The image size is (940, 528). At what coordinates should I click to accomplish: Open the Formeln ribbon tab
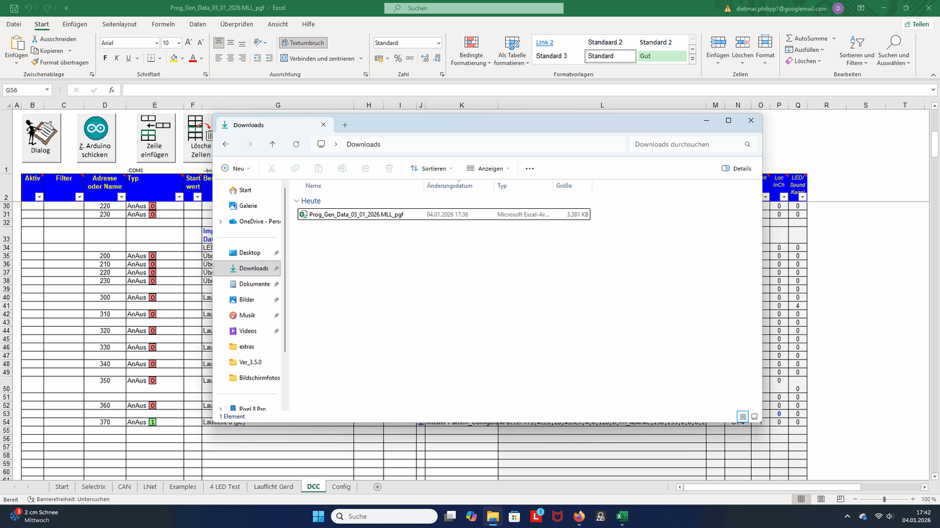coord(163,24)
